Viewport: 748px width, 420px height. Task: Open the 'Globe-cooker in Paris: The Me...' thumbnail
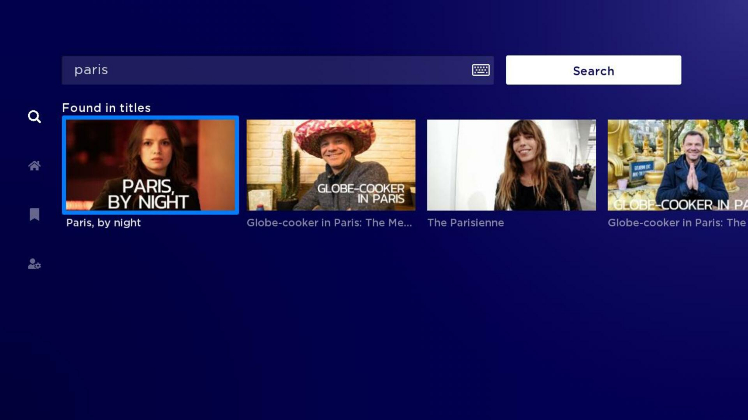(331, 165)
